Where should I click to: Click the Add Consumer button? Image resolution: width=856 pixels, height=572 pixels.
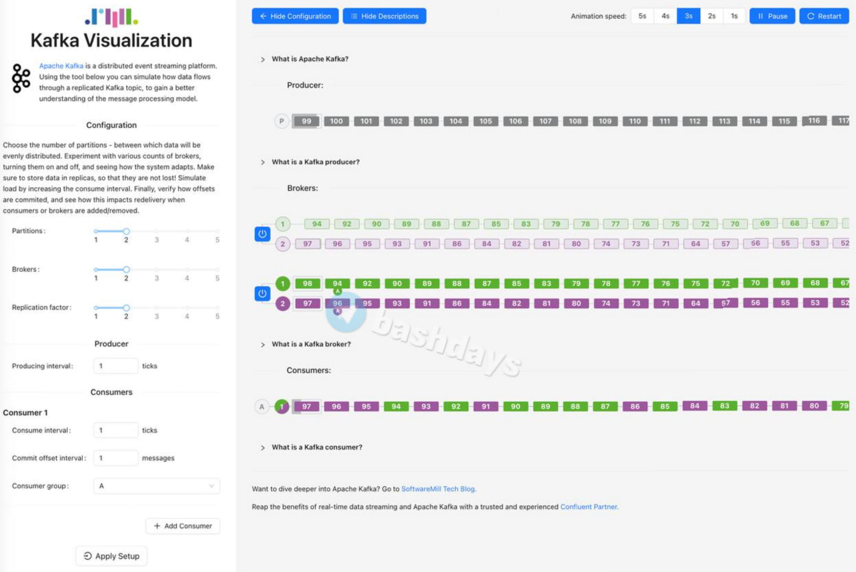click(x=183, y=526)
